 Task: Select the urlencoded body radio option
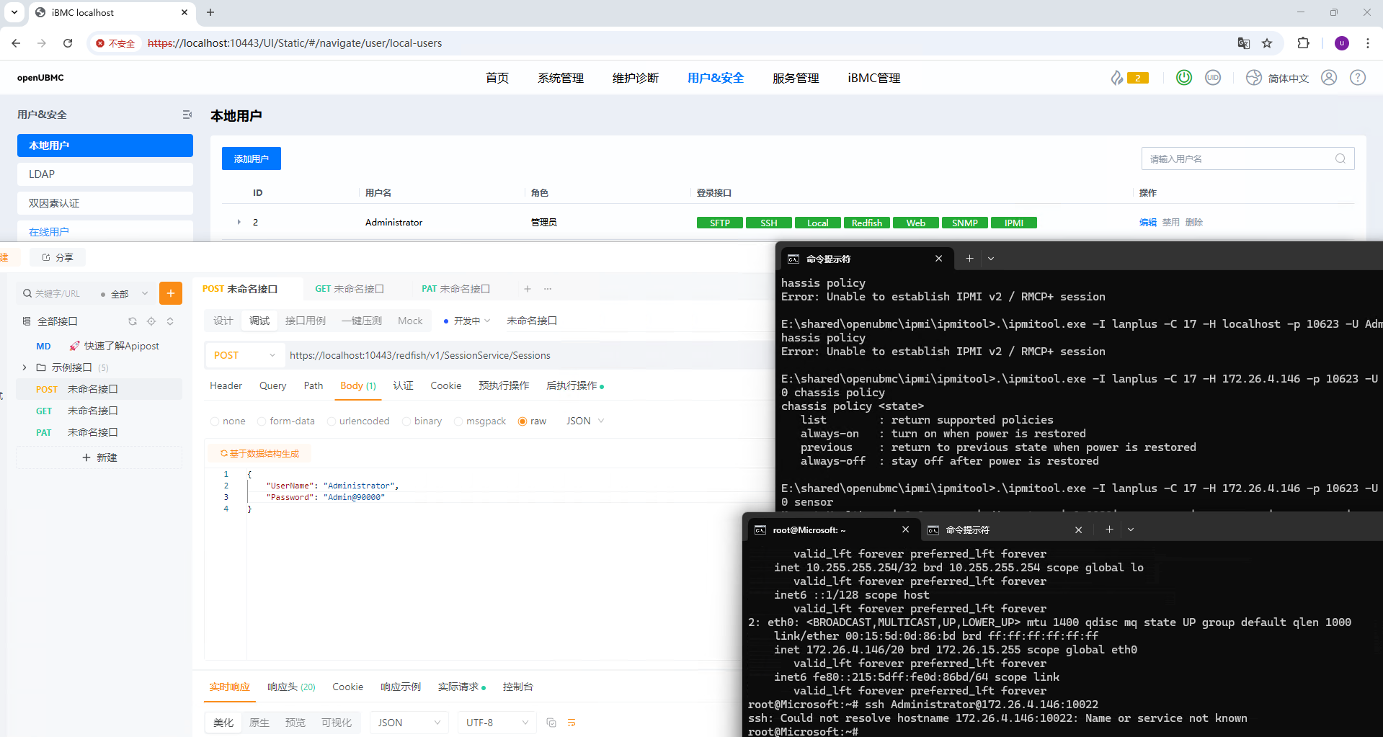332,421
